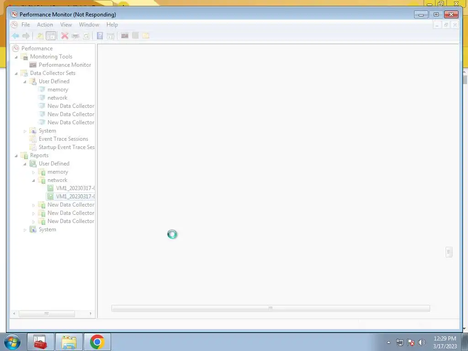
Task: Open volume control in system tray
Action: (422, 342)
